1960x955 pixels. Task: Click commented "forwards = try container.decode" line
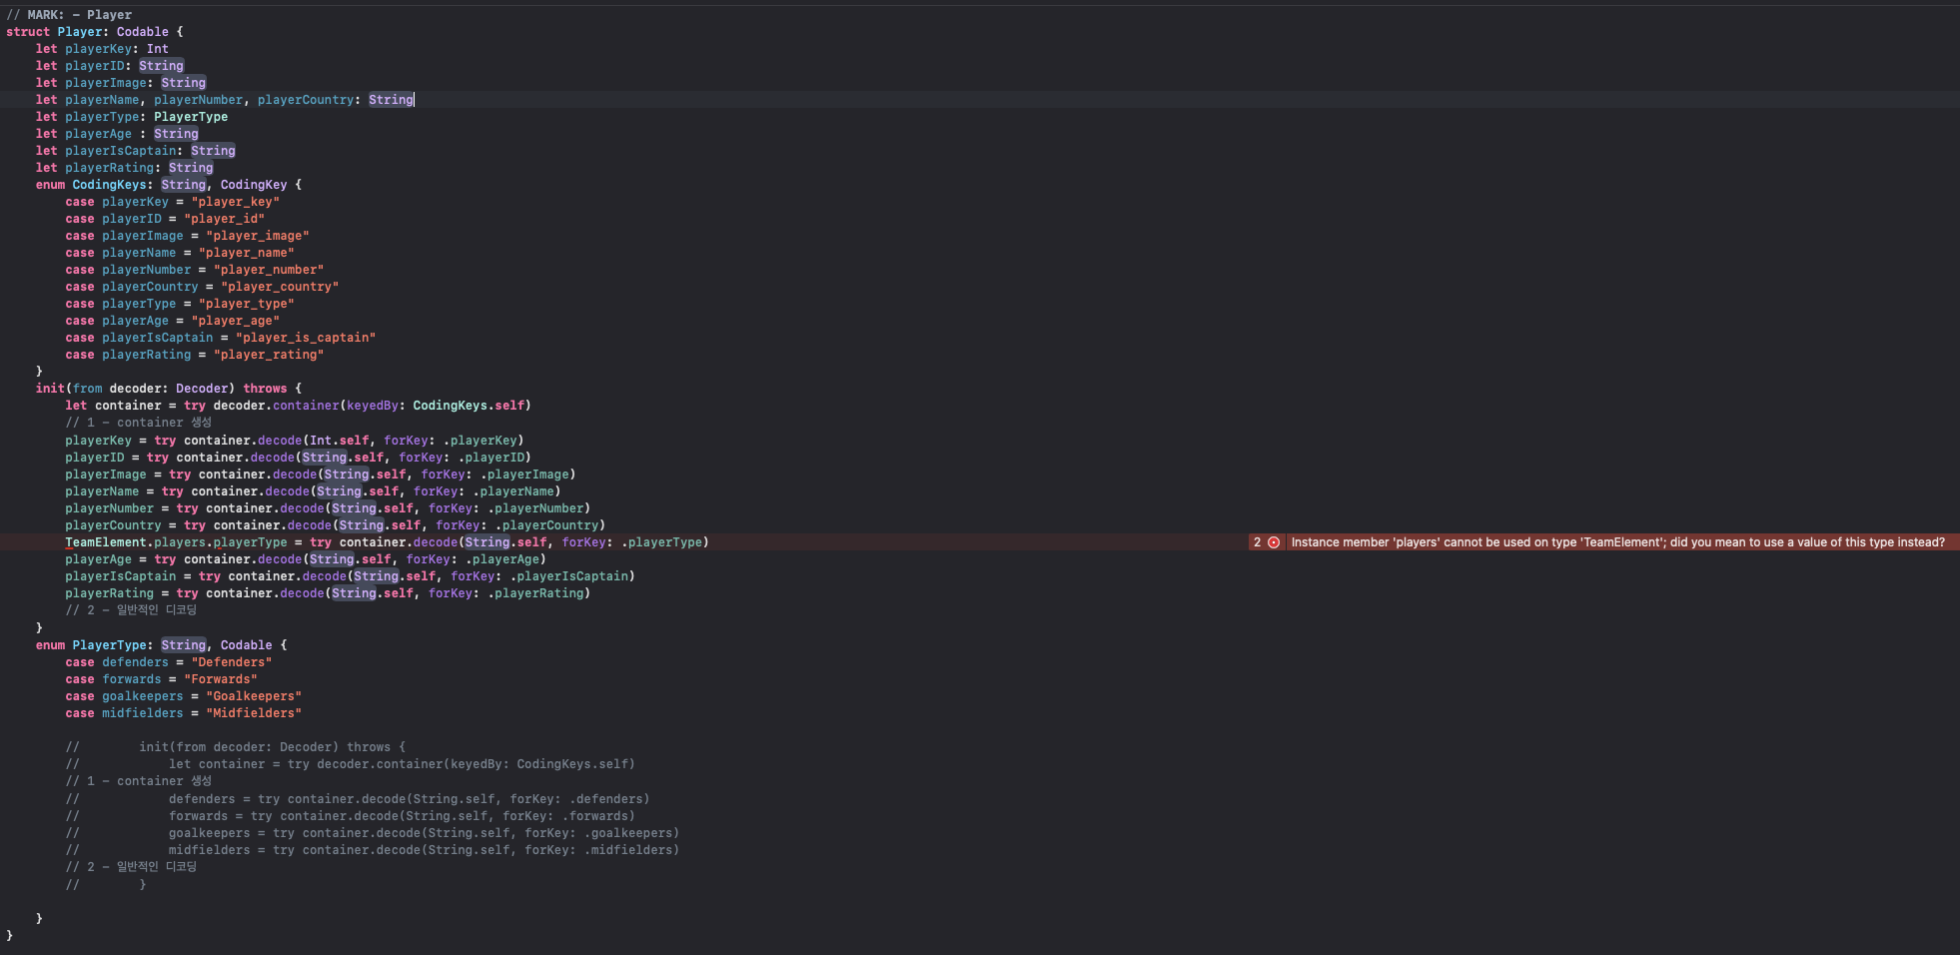(x=402, y=816)
